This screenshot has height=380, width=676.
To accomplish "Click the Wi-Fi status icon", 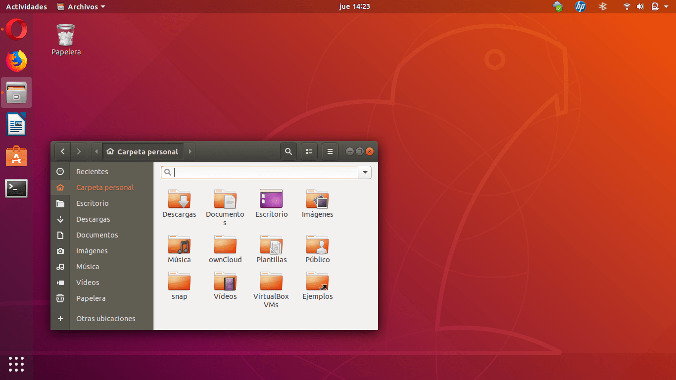I will pos(627,6).
